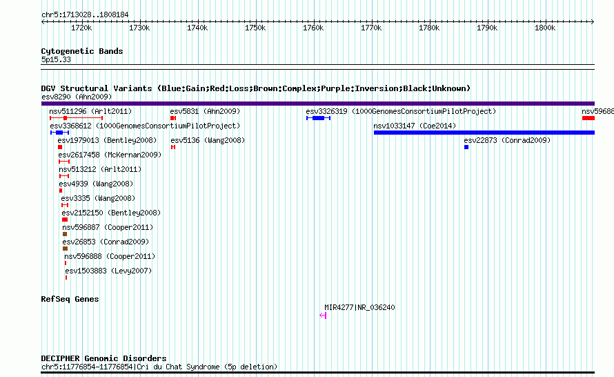Open esv1979013 (Bentley2008) label

107,140
